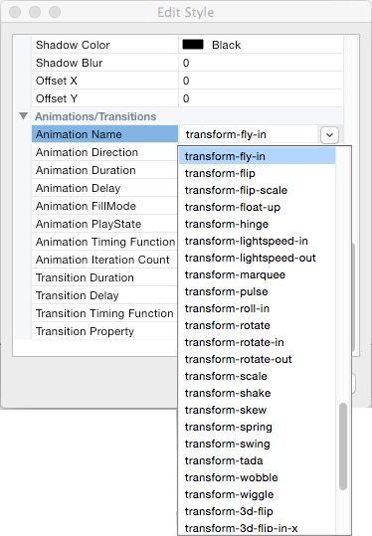Select the Animation Direction row
The image size is (372, 536).
[104, 152]
